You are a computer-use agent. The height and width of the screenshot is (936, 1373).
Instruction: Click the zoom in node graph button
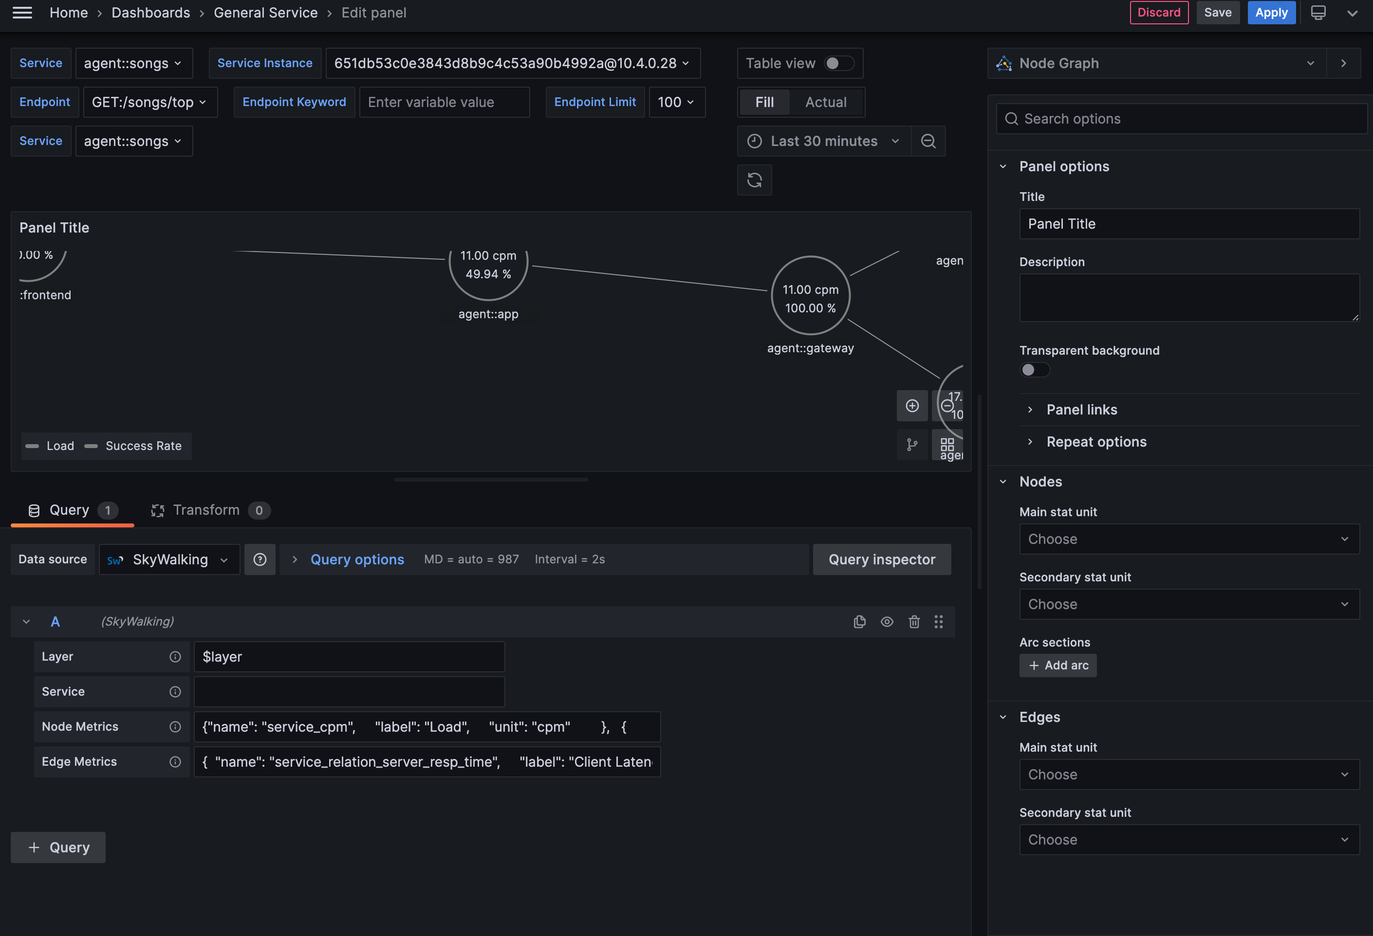(912, 406)
